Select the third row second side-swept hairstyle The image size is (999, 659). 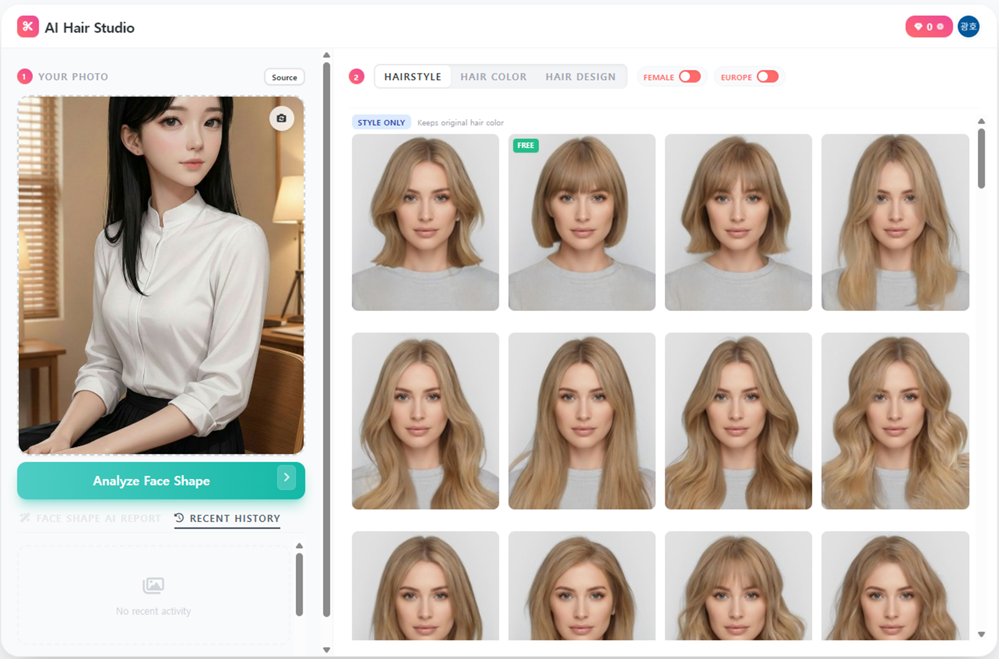pyautogui.click(x=582, y=586)
